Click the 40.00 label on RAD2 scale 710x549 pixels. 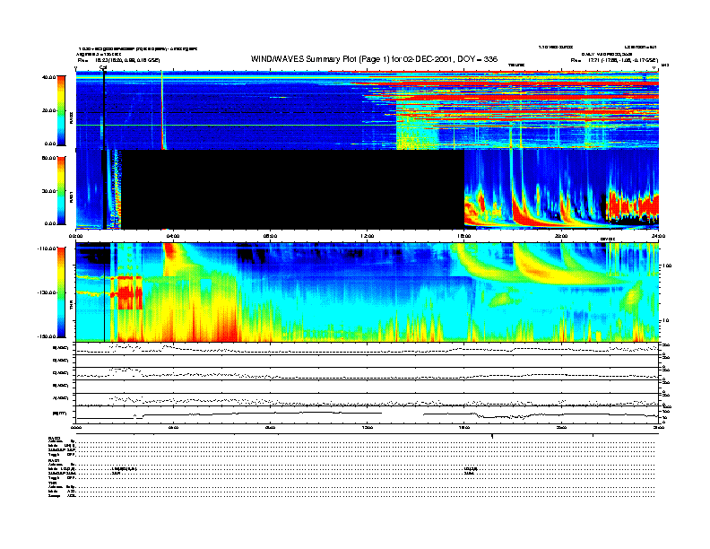tap(49, 77)
